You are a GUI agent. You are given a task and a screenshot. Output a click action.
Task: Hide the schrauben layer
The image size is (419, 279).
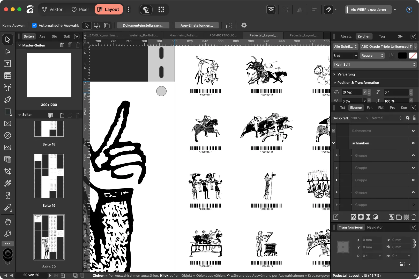[413, 143]
